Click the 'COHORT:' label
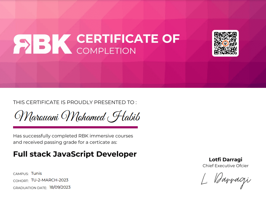Viewport: 266px width, 199px height. (21, 181)
